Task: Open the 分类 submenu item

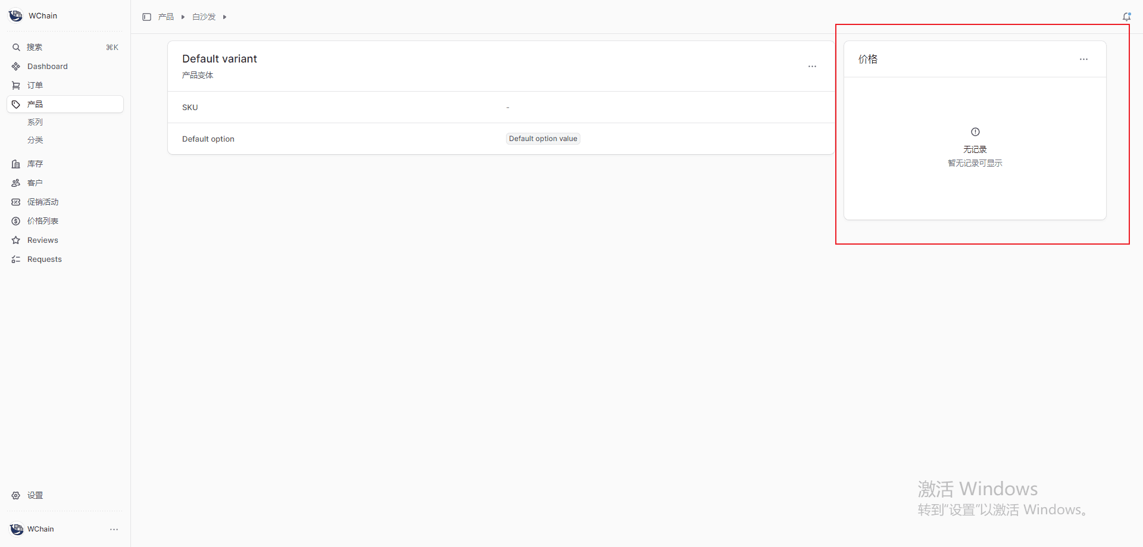Action: [35, 140]
